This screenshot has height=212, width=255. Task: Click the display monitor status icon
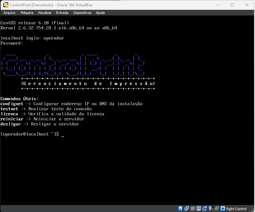click(x=199, y=209)
